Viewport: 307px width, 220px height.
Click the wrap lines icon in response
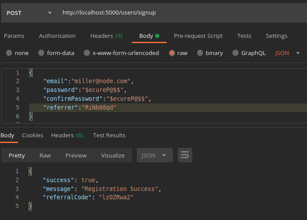pyautogui.click(x=185, y=155)
